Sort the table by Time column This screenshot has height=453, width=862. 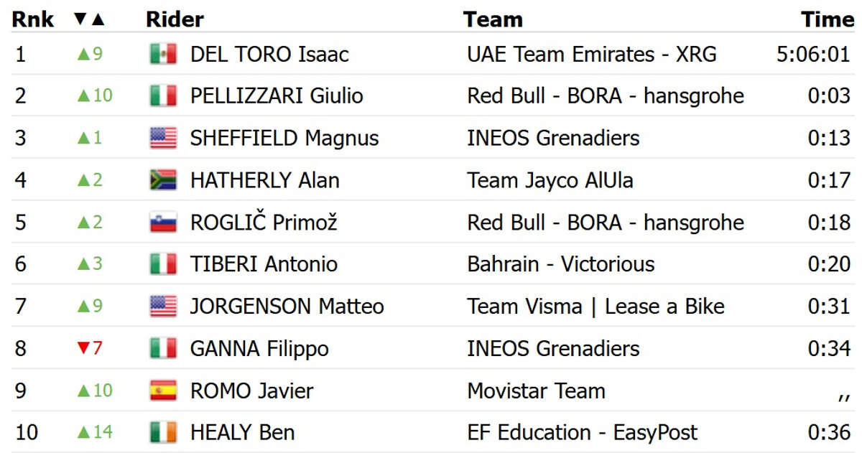[828, 19]
